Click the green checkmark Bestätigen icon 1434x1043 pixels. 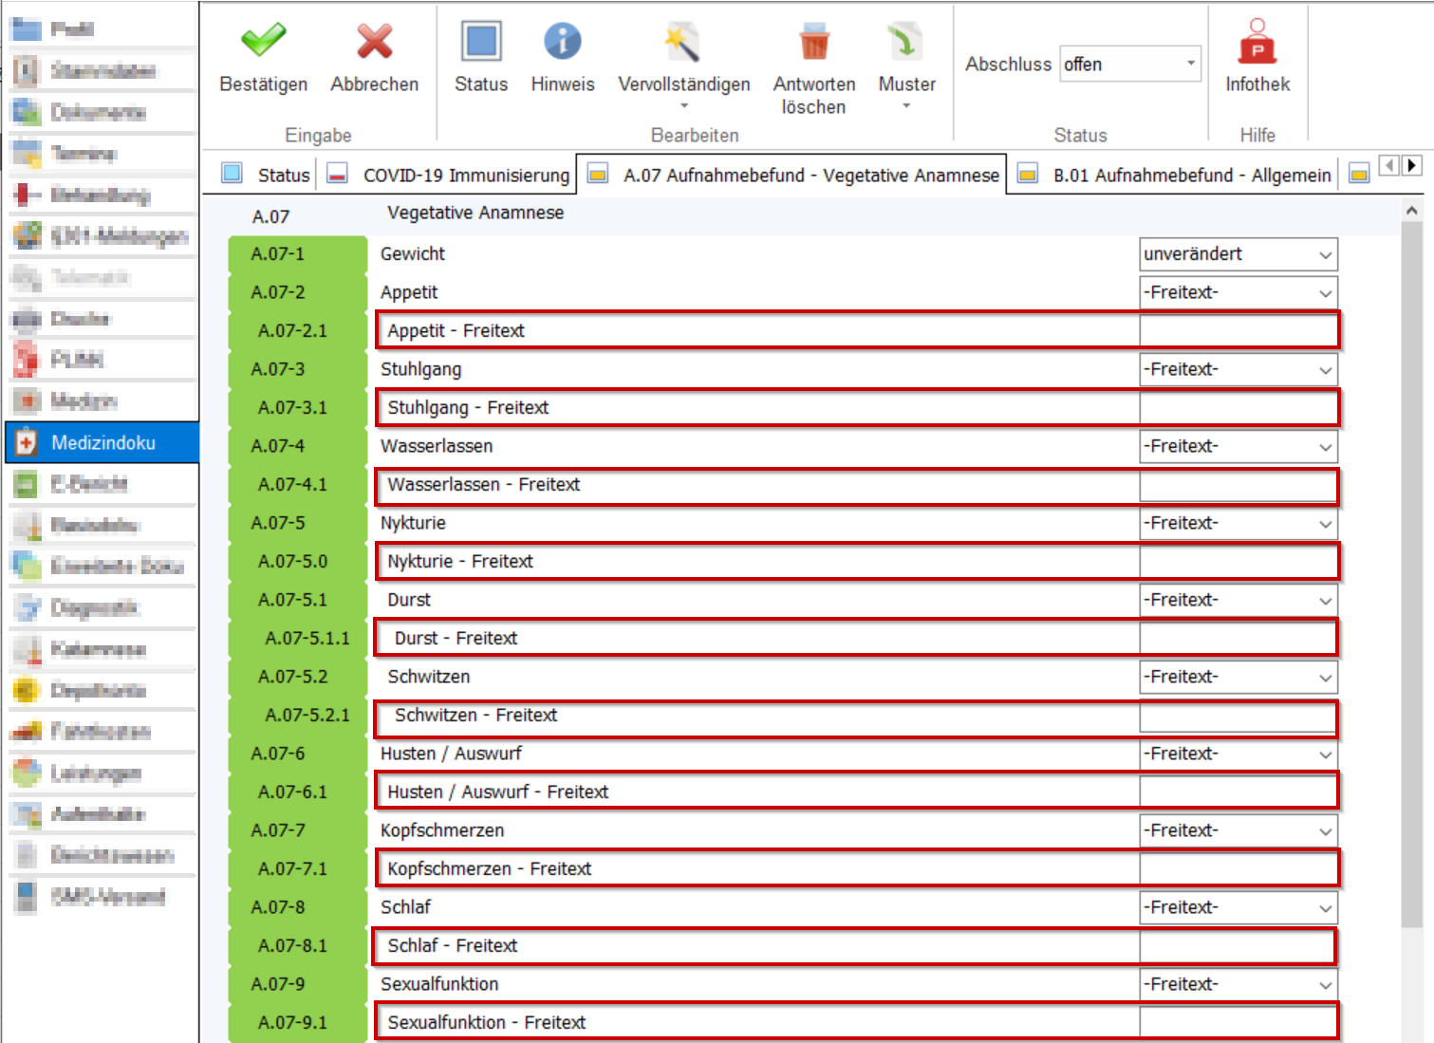pos(263,43)
